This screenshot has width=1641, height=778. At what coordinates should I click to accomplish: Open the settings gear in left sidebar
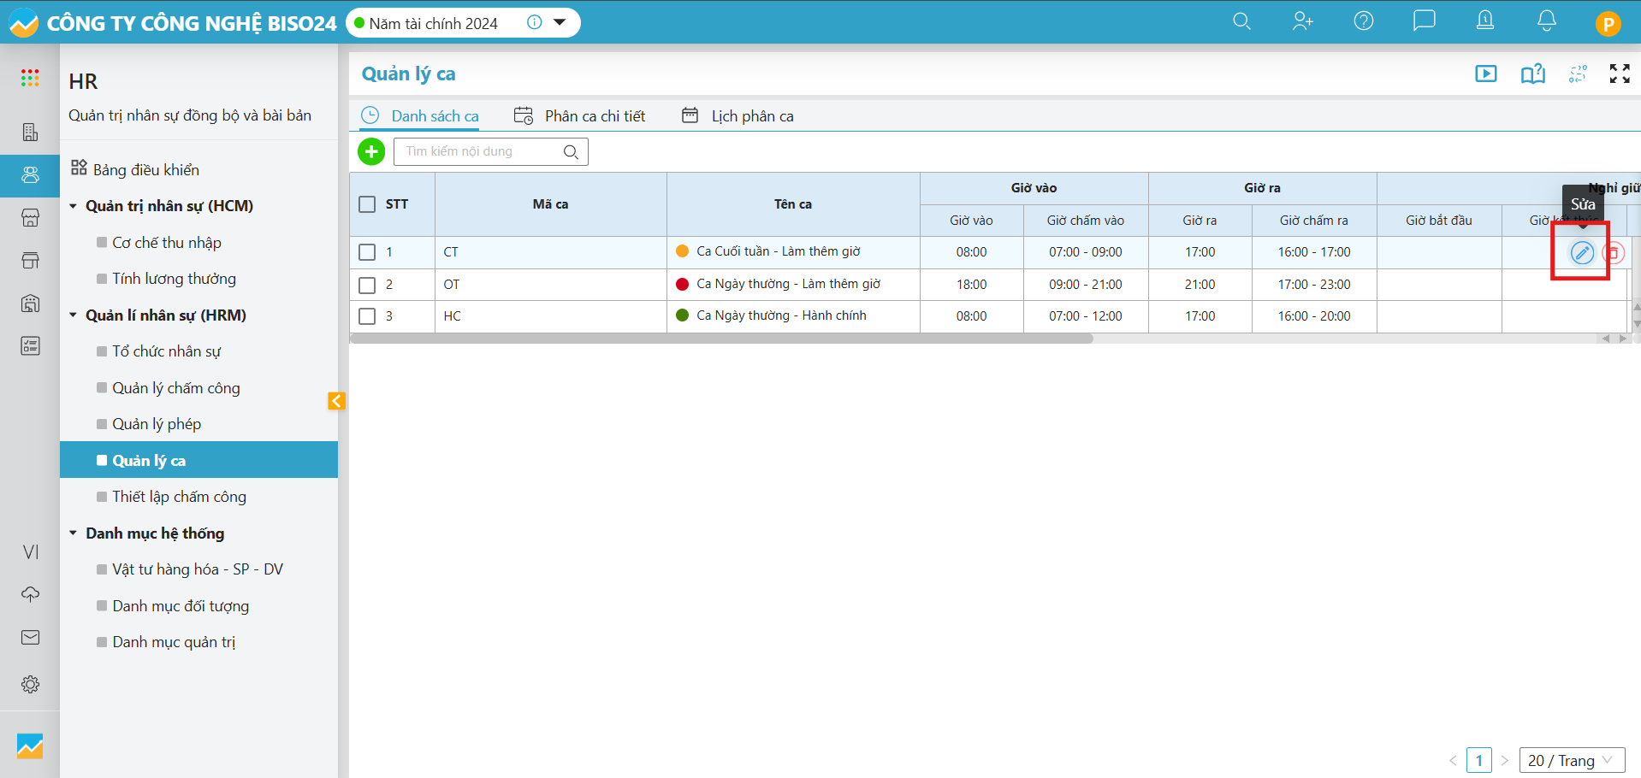pyautogui.click(x=30, y=685)
